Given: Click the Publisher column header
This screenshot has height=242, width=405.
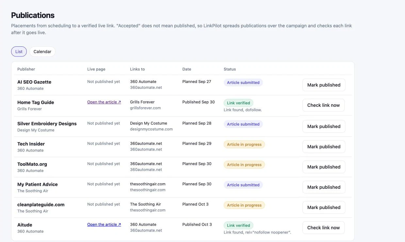Looking at the screenshot, I should tap(26, 69).
